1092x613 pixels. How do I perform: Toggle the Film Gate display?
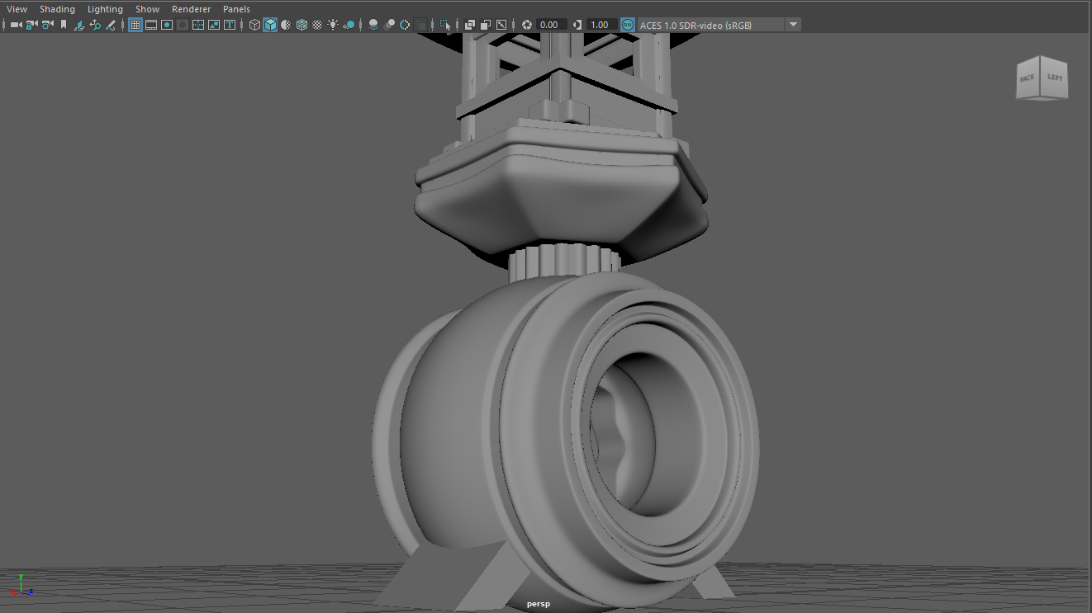(151, 25)
